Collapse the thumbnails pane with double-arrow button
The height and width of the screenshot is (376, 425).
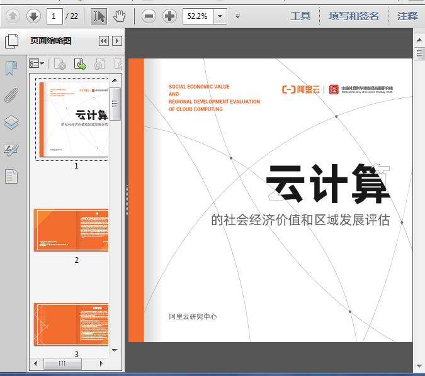click(x=104, y=41)
